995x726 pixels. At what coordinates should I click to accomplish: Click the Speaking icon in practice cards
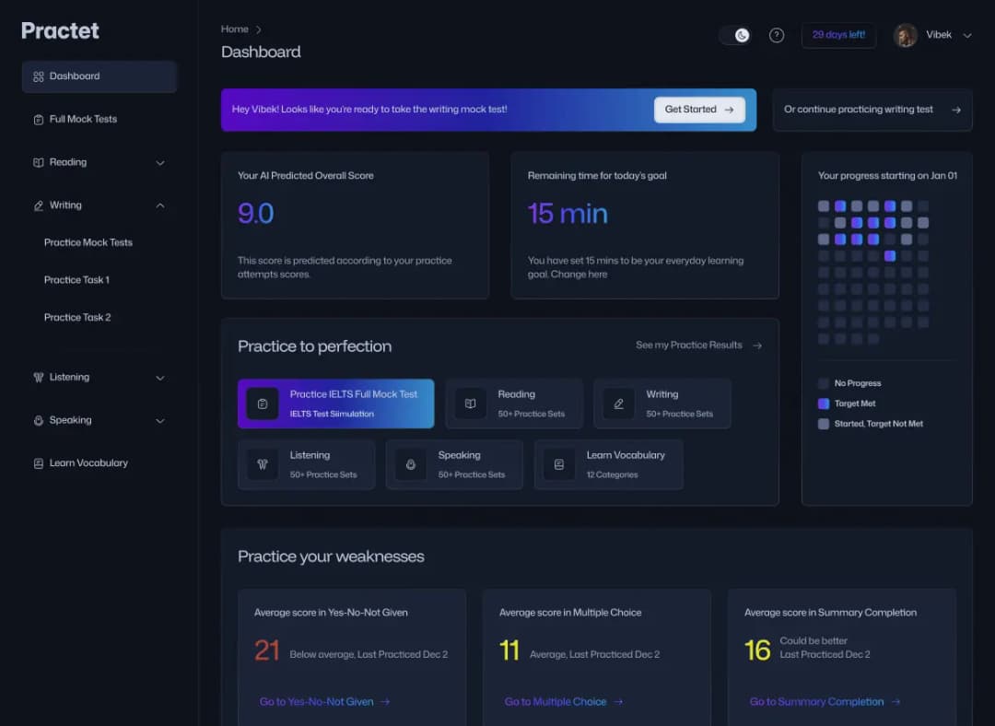[x=411, y=464]
